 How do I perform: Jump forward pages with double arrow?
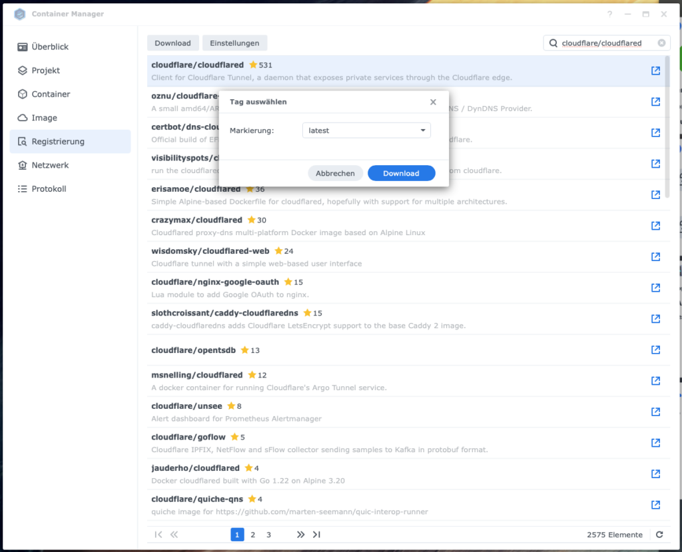[300, 535]
